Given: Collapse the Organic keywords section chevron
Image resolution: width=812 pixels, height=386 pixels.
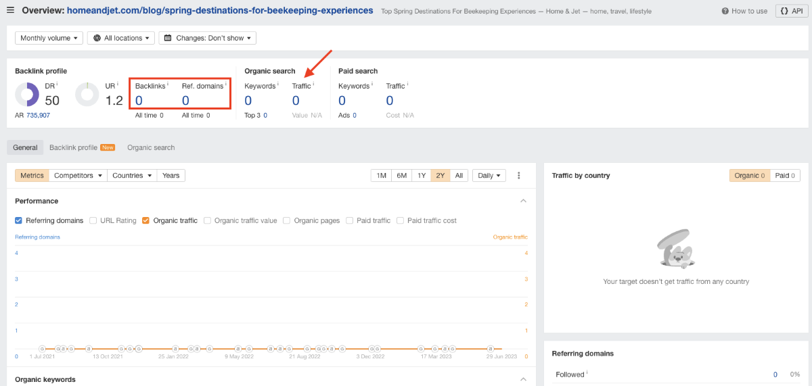Looking at the screenshot, I should (523, 379).
